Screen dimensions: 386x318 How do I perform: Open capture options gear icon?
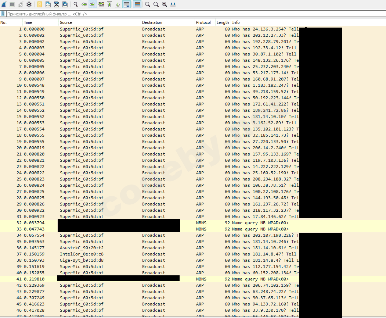coord(29,4)
